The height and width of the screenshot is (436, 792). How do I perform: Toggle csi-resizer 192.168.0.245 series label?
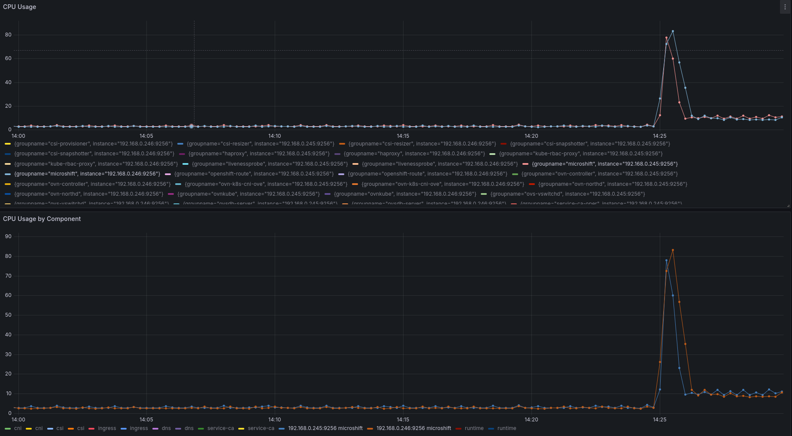pyautogui.click(x=261, y=144)
